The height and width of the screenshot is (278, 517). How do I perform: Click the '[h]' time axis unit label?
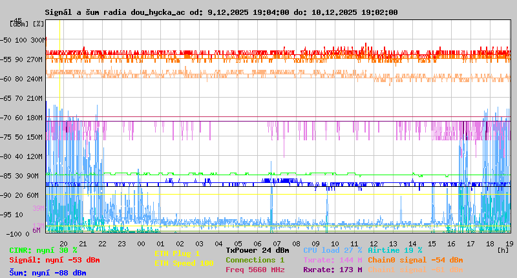click(503, 250)
